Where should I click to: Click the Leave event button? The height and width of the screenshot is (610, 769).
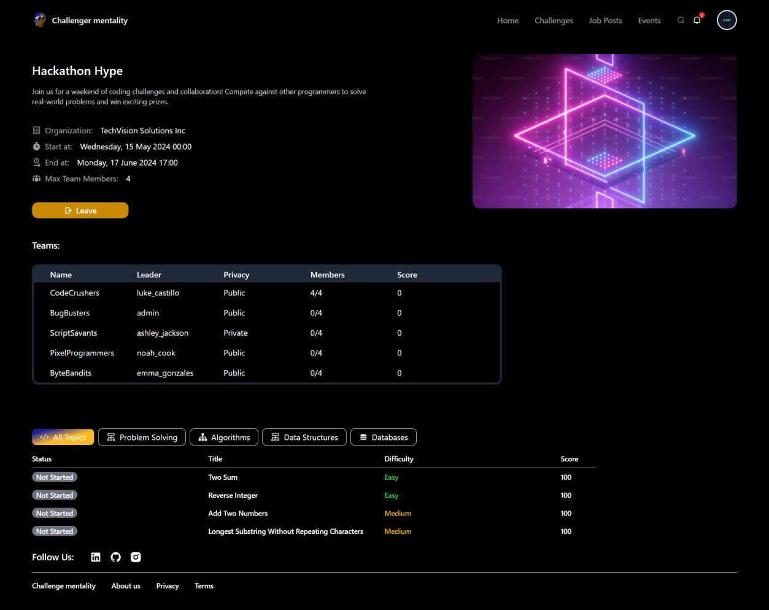pyautogui.click(x=80, y=210)
